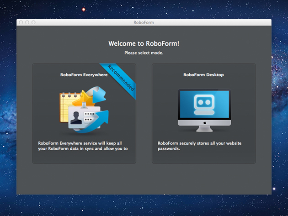Click the 'Please select mode.' text
Image resolution: width=288 pixels, height=216 pixels.
144,53
